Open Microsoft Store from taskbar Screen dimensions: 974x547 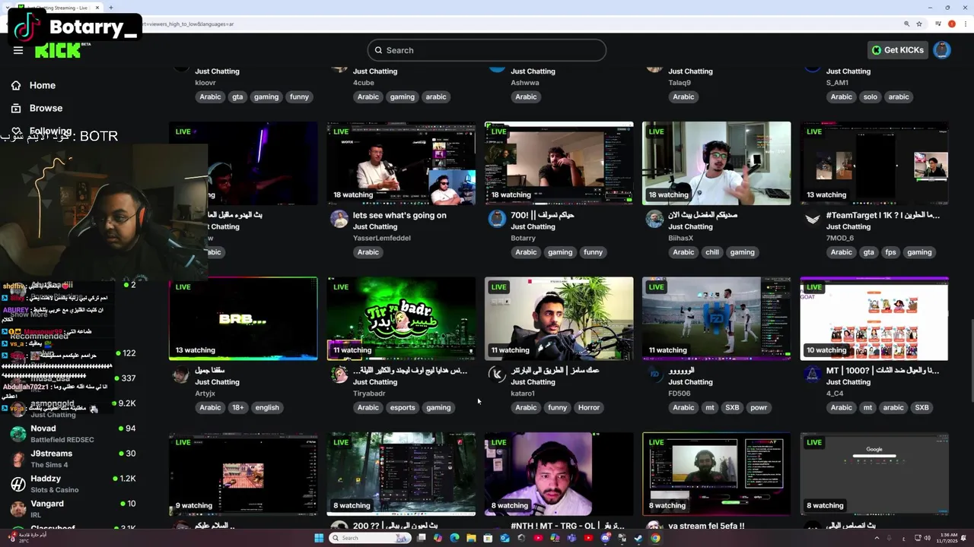(488, 538)
